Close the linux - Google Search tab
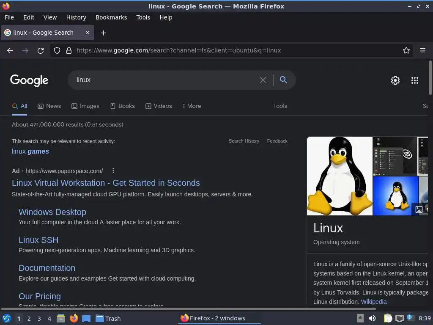Screen dimensions: 433x325 point(87,33)
